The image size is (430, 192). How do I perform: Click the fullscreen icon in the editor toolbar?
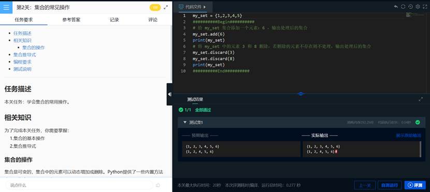click(425, 7)
